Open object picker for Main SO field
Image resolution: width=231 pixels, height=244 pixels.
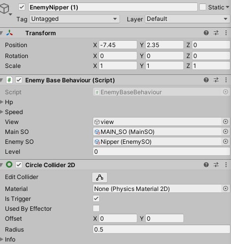point(226,131)
